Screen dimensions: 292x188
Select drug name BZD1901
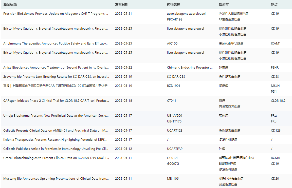pos(174,86)
